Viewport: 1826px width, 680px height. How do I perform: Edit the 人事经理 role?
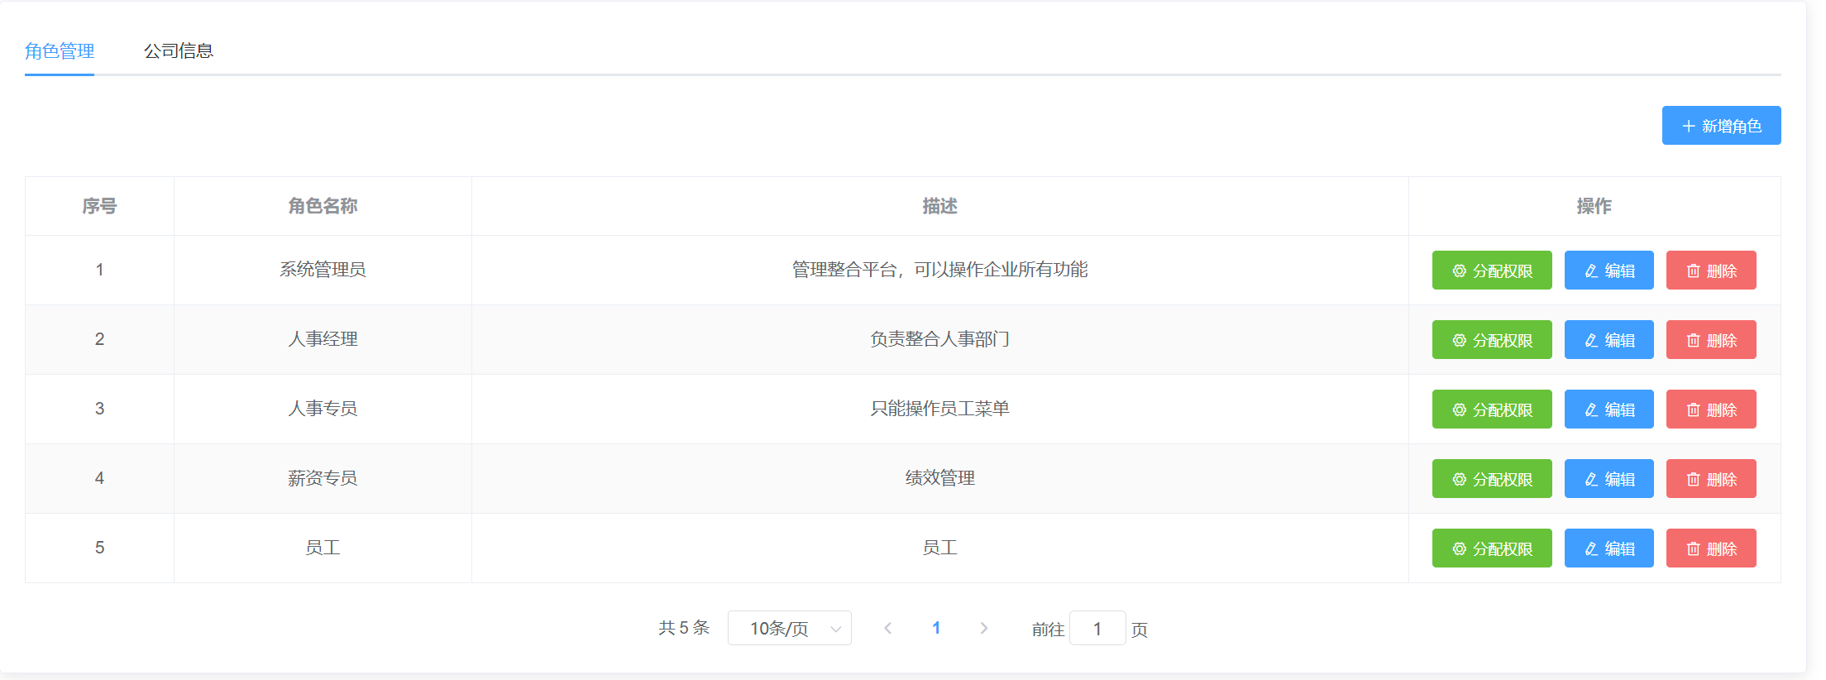[x=1609, y=340]
